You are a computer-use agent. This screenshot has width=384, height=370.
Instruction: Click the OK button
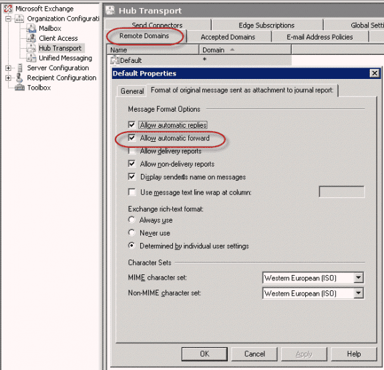click(x=204, y=354)
